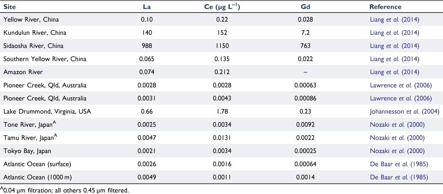Open Liang et al. (2014) reference for Yellow River
This screenshot has height=194, width=443.
[x=395, y=20]
